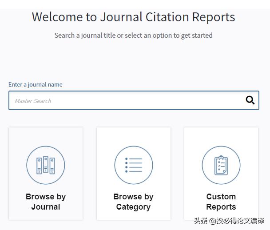
Task: Open the Browse by Journal label
Action: [46, 202]
